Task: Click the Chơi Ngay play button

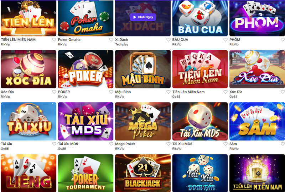Action: point(143,17)
